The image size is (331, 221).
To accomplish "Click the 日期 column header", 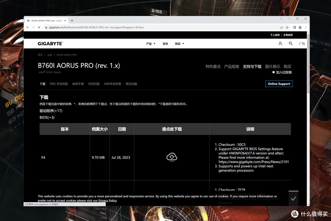I will 122,129.
